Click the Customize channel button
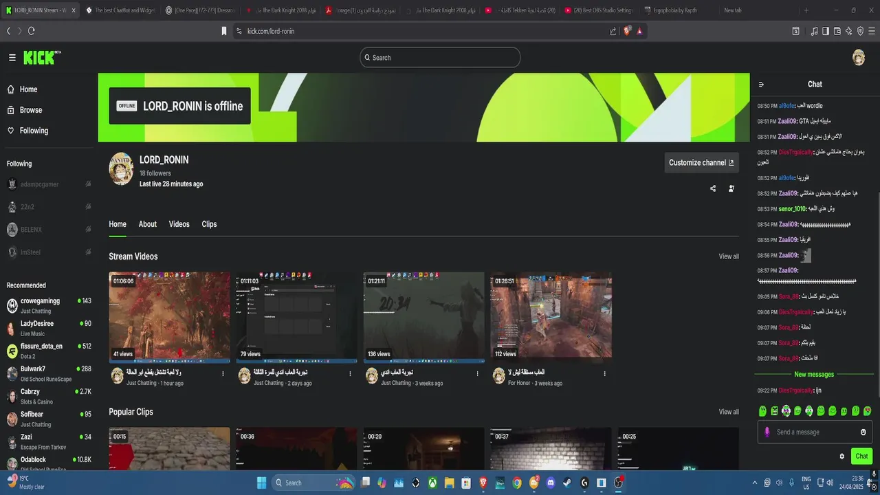This screenshot has height=495, width=880. 701,163
